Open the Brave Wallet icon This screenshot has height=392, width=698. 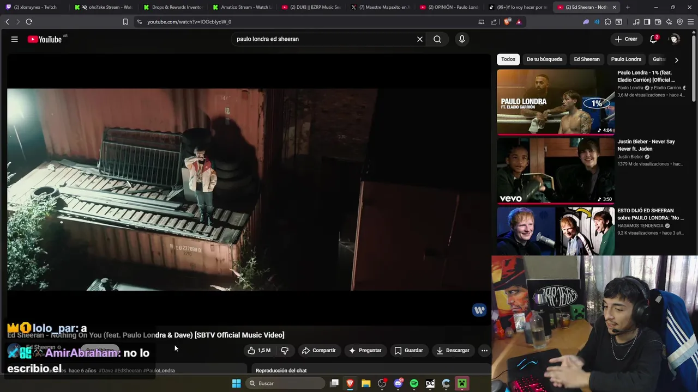pyautogui.click(x=658, y=22)
